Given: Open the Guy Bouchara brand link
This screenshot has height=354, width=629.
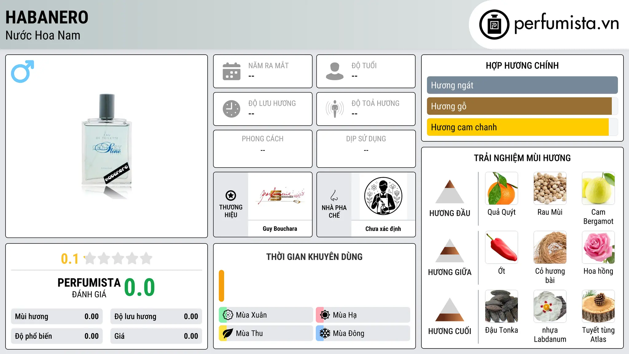Looking at the screenshot, I should click(280, 229).
